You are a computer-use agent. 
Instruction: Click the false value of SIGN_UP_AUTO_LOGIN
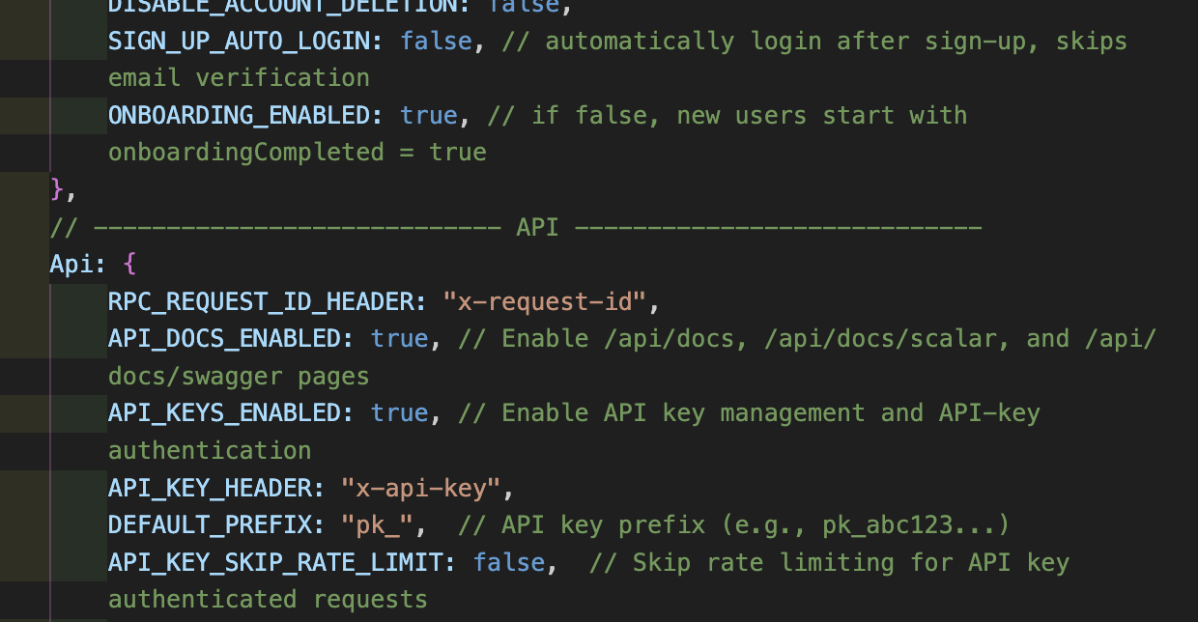(437, 42)
